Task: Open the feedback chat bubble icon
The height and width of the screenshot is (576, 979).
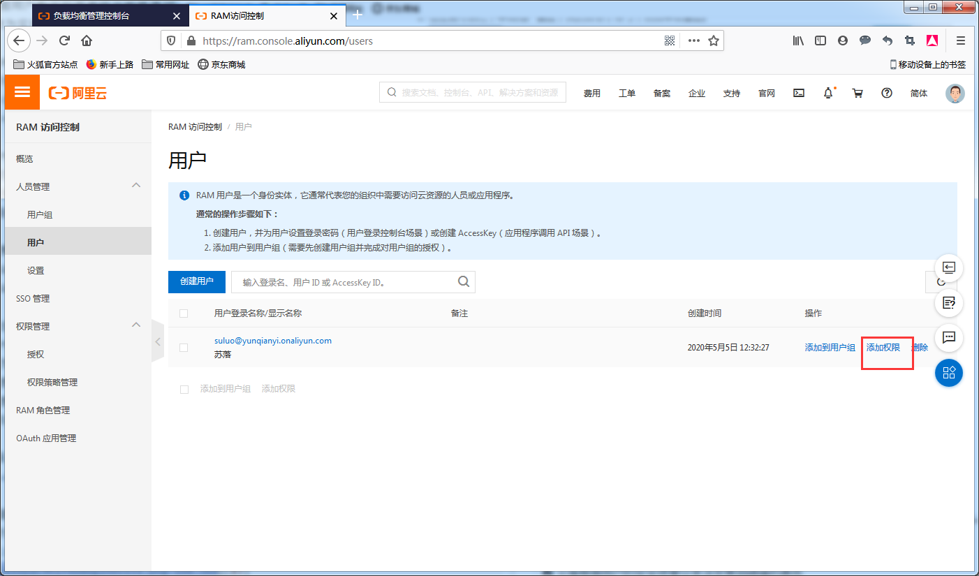Action: 948,338
